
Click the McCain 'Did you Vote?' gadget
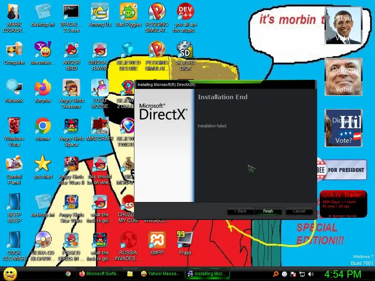344,77
